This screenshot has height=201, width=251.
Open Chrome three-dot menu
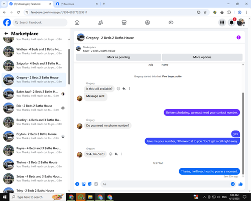[246, 12]
